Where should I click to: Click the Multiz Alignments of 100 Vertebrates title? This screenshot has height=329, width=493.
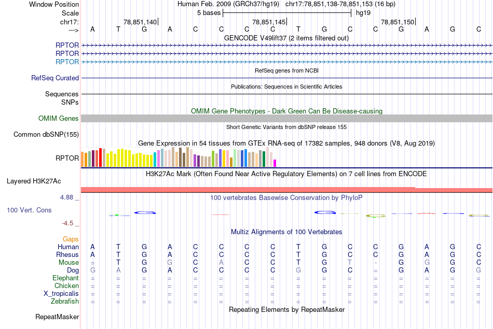(x=286, y=232)
